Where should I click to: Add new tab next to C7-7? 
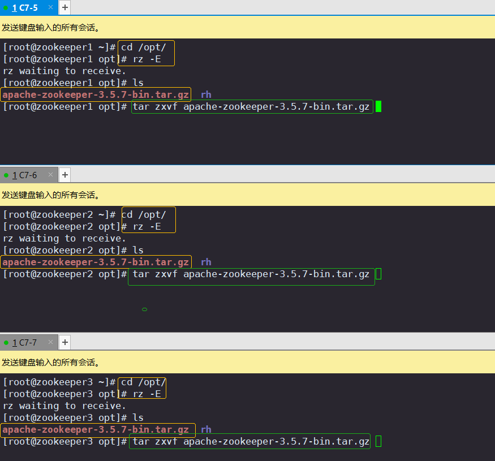click(x=64, y=342)
